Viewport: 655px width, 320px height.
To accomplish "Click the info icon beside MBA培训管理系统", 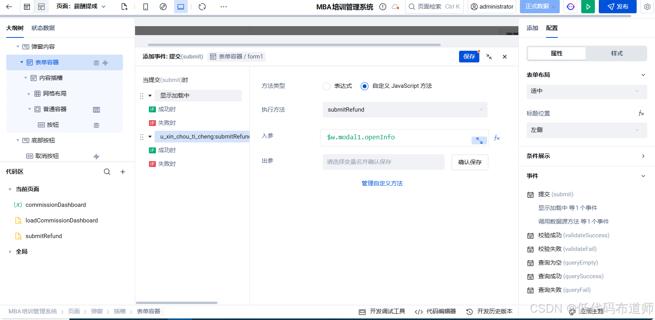I will point(383,7).
